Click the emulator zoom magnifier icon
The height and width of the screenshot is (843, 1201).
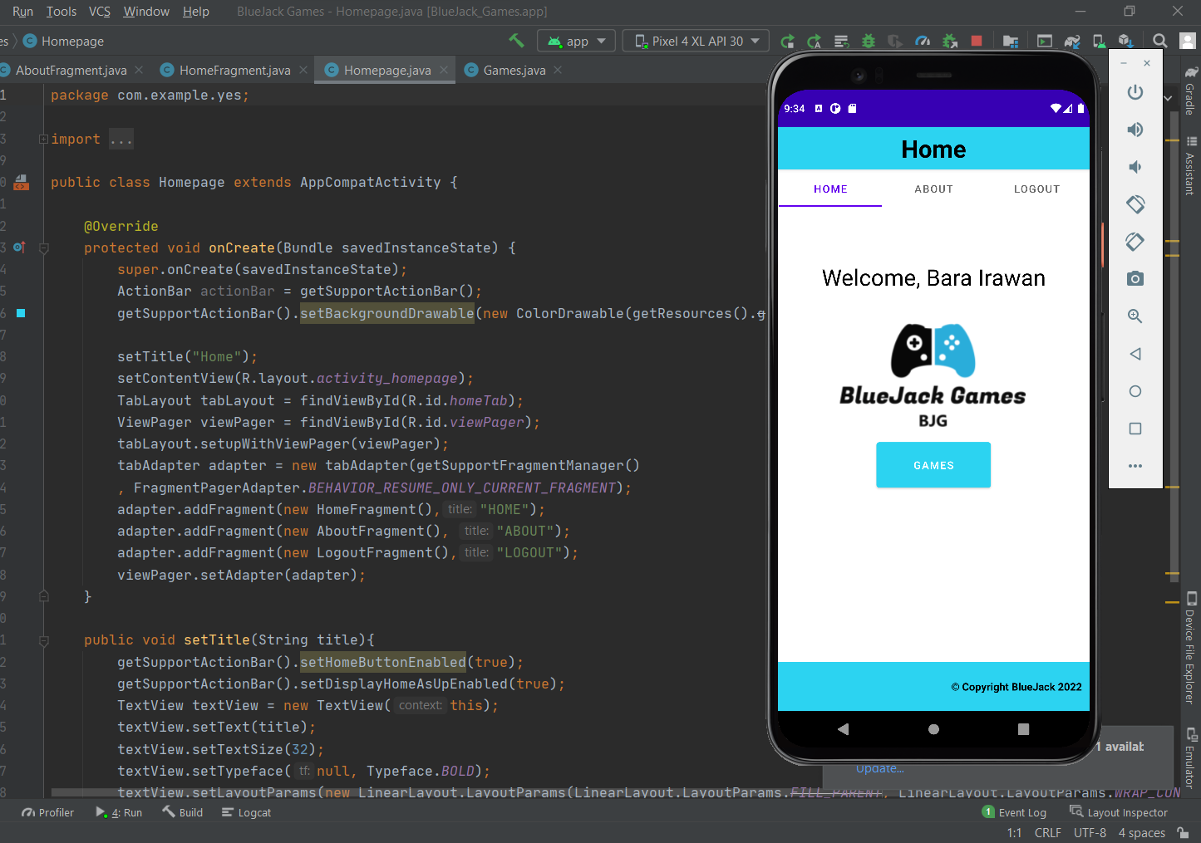[x=1135, y=316]
